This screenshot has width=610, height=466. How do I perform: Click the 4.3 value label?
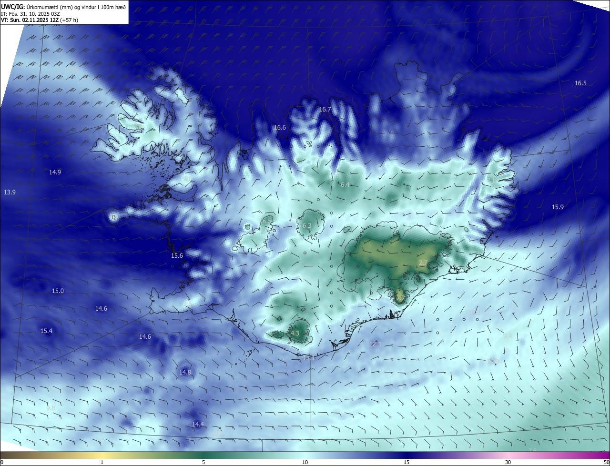coord(295,334)
